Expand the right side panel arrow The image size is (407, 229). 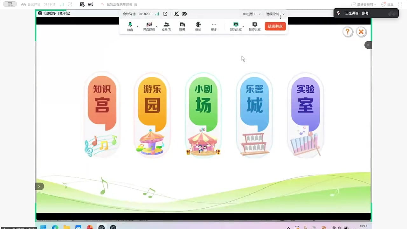point(368,45)
